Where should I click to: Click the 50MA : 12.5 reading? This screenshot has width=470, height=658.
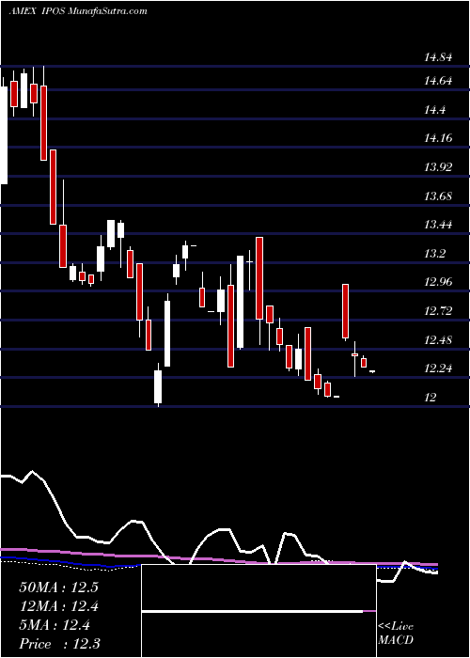[x=58, y=587]
